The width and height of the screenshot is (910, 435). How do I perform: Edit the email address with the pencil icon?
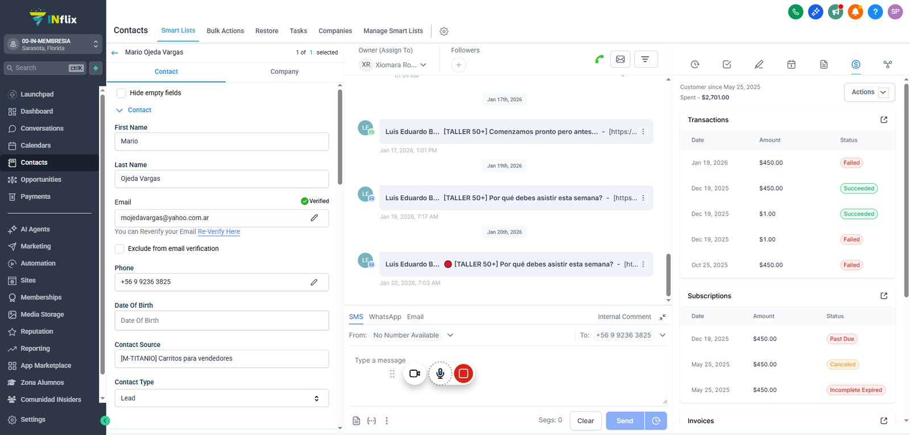coord(314,218)
